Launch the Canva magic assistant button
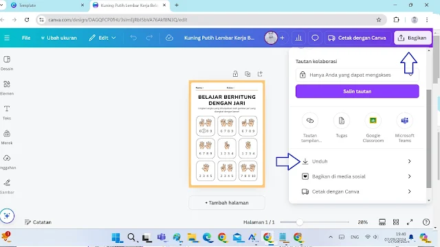The image size is (440, 247). tap(7, 215)
